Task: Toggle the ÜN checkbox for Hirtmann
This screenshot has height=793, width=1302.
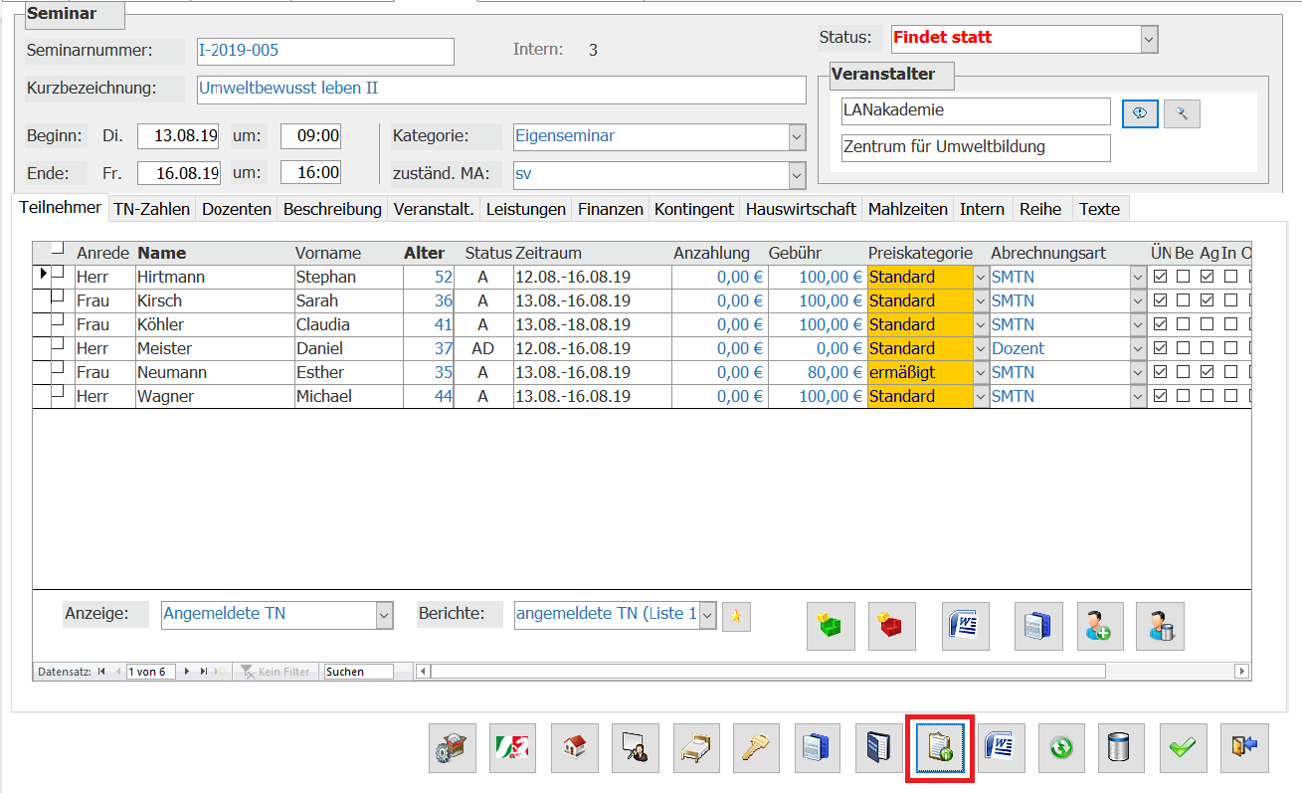Action: pyautogui.click(x=1160, y=277)
